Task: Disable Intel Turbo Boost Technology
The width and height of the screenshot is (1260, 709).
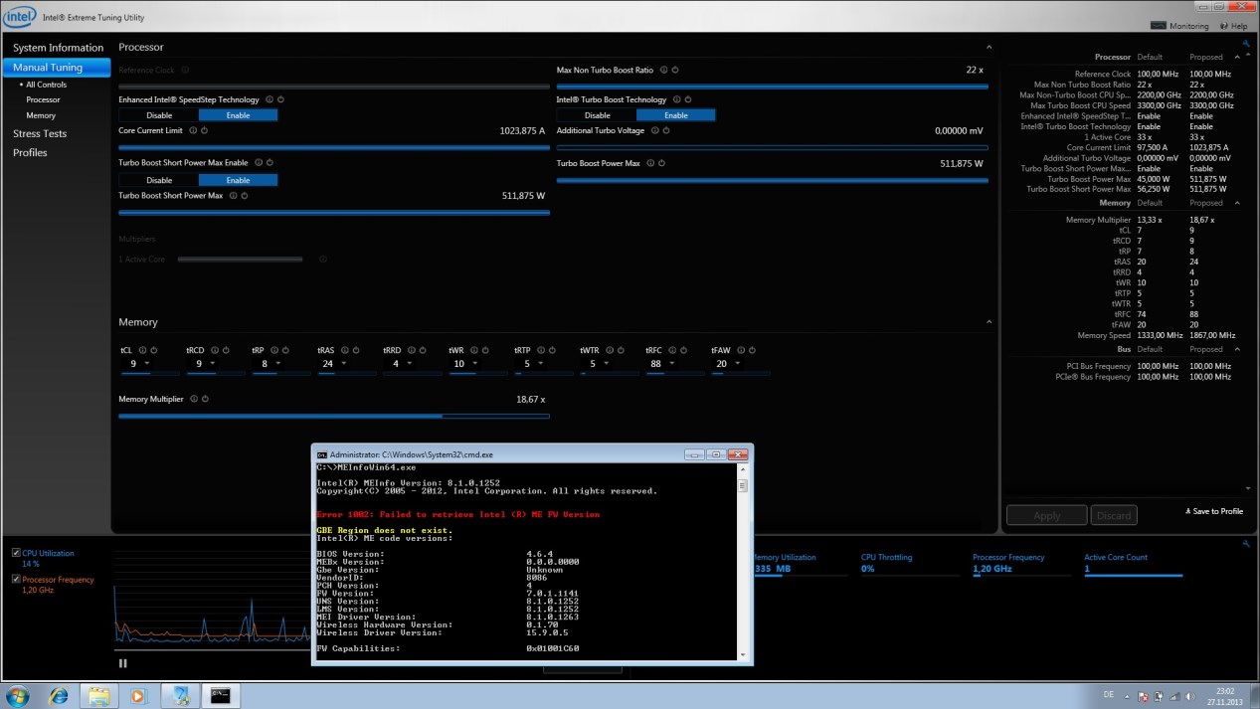Action: coord(597,115)
